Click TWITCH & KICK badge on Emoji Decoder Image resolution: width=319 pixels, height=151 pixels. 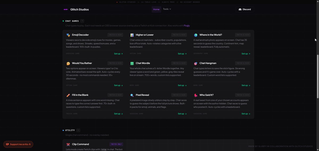[115, 35]
